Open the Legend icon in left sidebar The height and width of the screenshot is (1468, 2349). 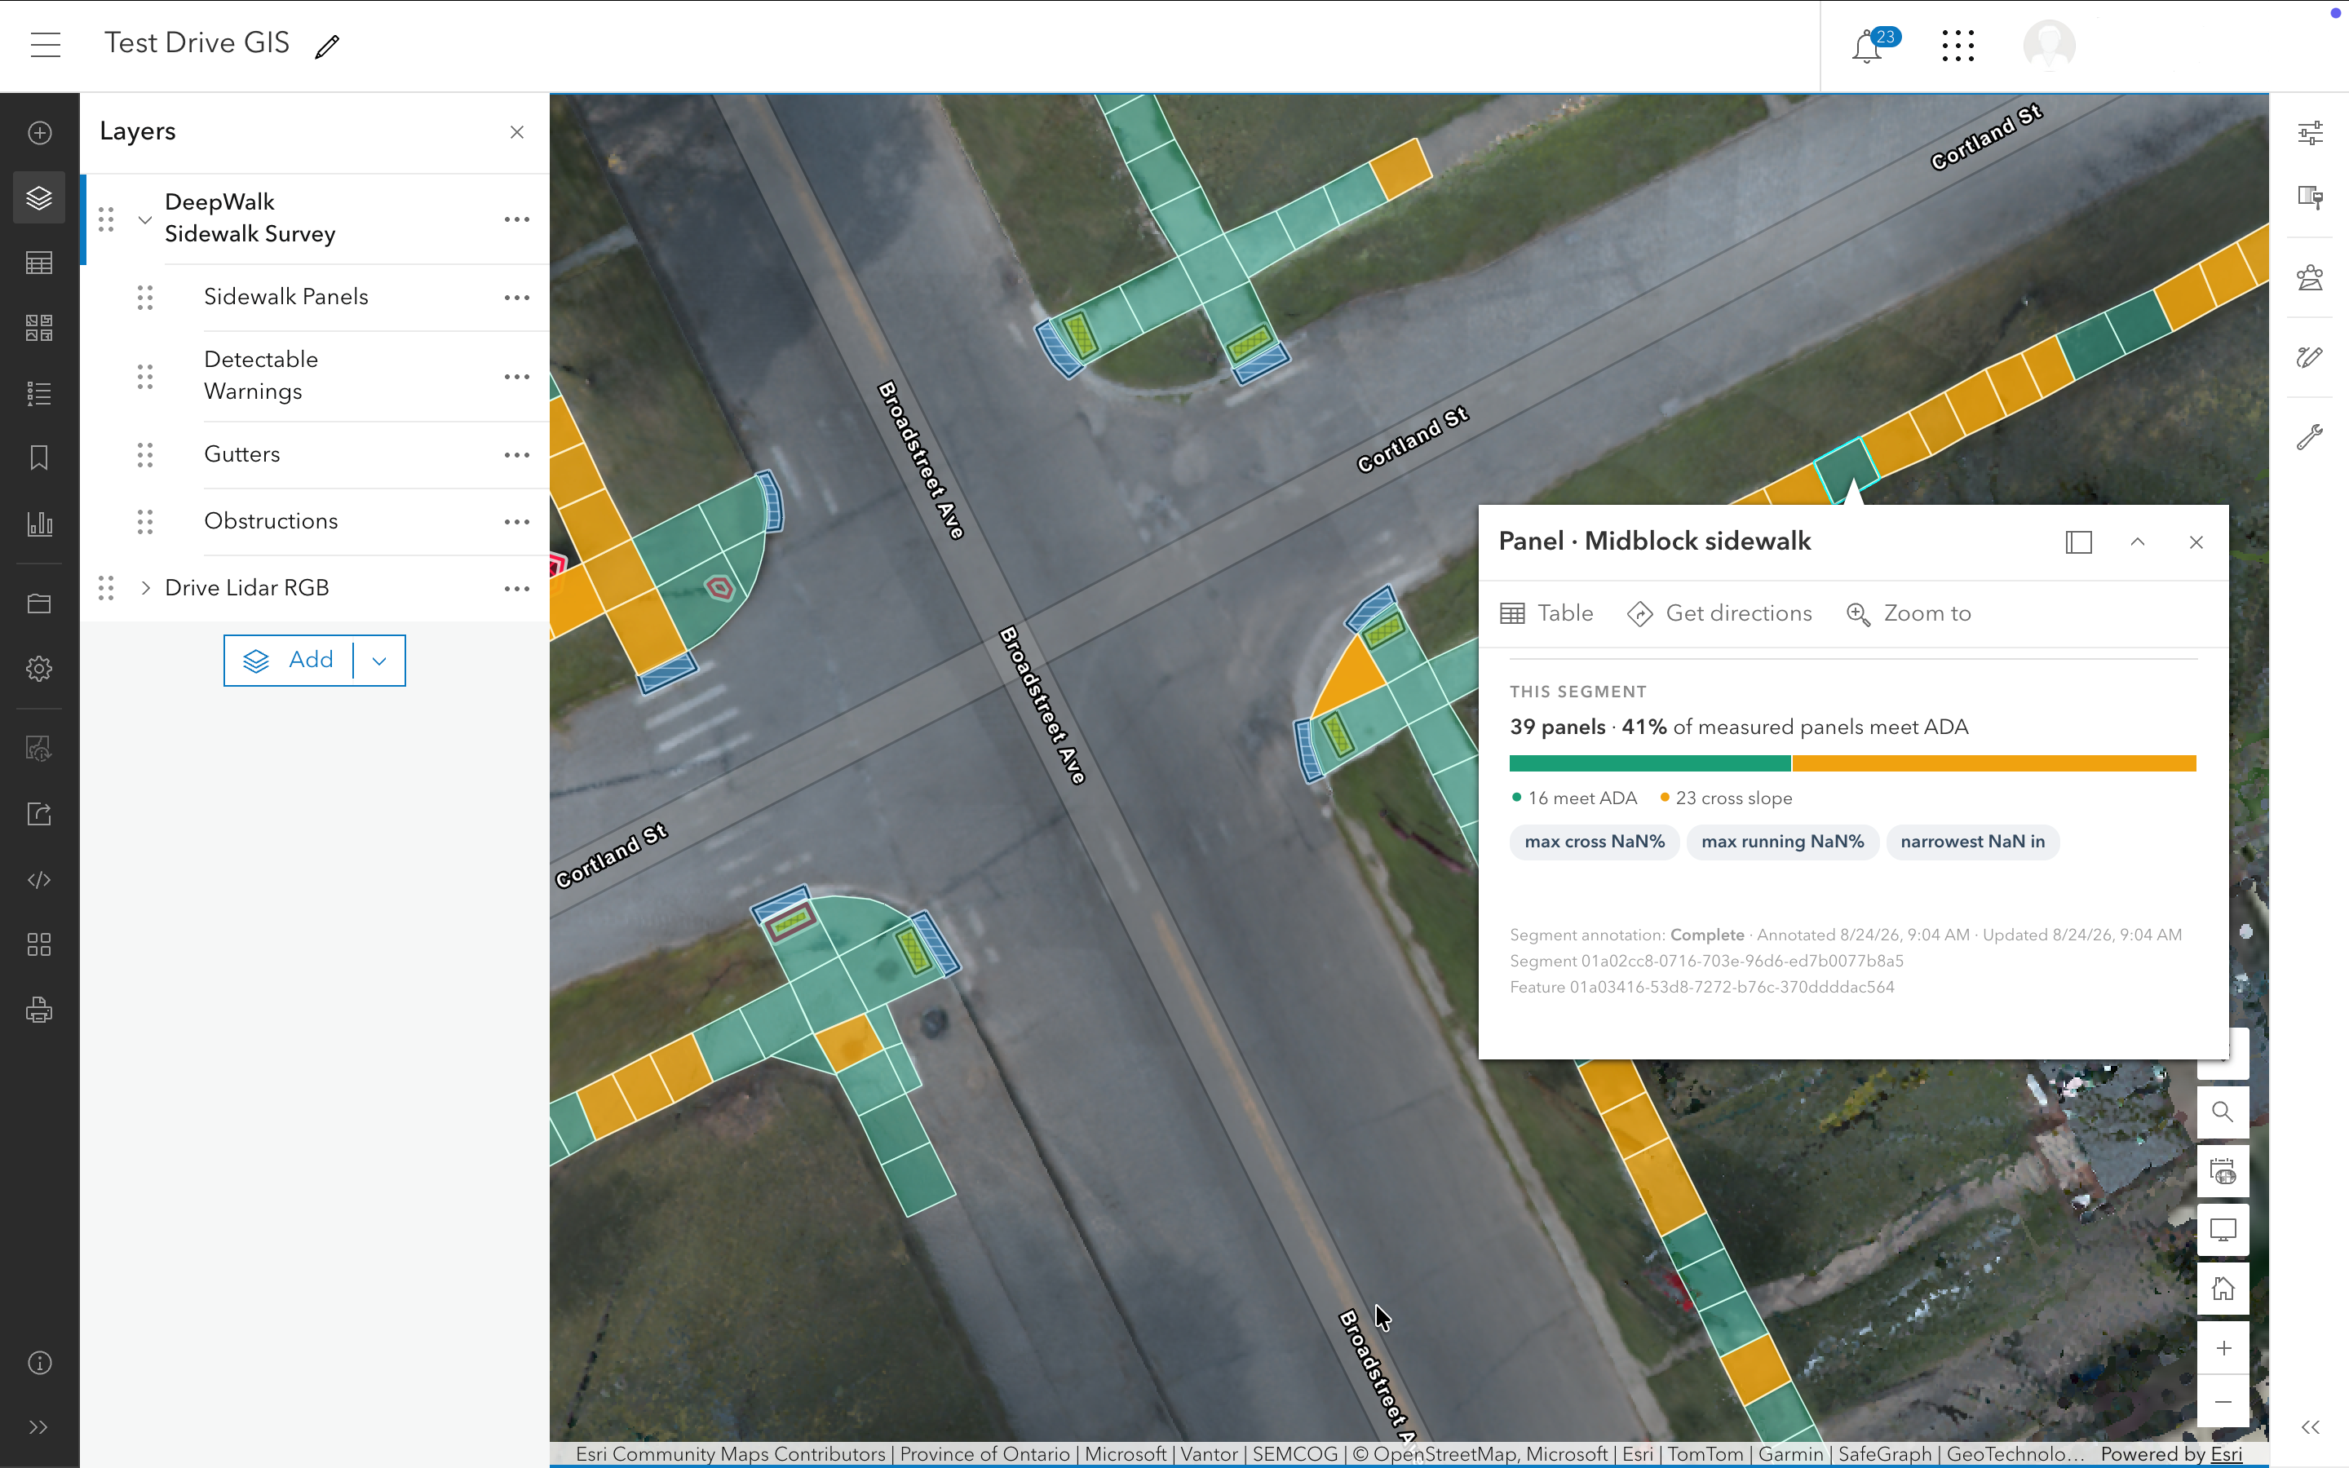point(40,393)
